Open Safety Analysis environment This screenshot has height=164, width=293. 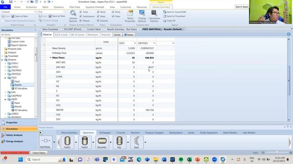[x=14, y=135]
